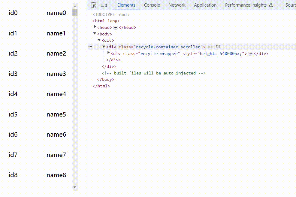The width and height of the screenshot is (296, 197).
Task: Collapse the recycle-container scroller div
Action: pyautogui.click(x=104, y=47)
